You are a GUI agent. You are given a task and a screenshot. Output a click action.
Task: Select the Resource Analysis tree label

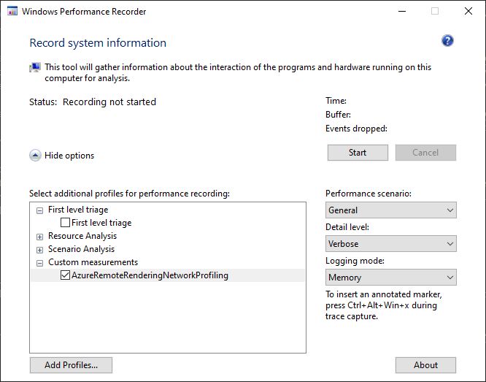(x=82, y=236)
